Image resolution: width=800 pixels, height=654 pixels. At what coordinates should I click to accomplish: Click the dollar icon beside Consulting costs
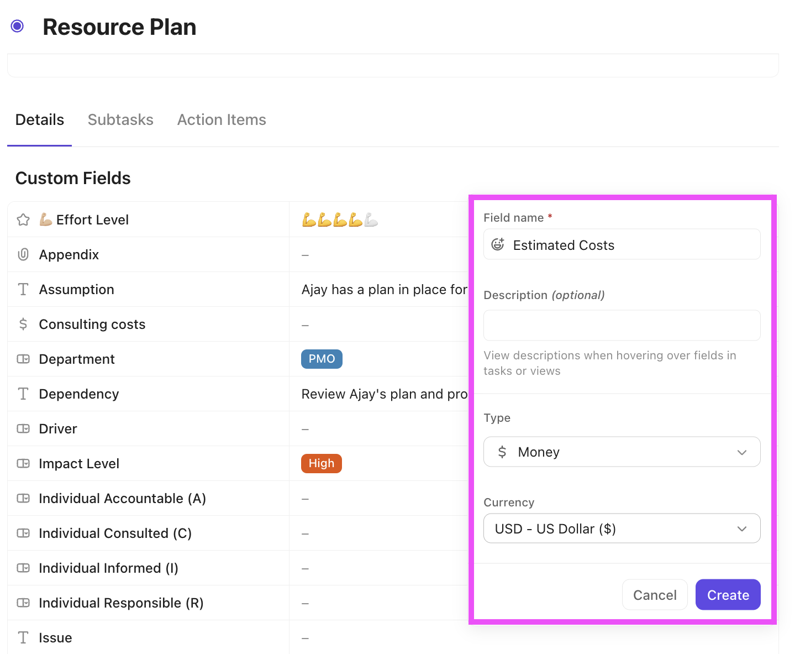23,324
